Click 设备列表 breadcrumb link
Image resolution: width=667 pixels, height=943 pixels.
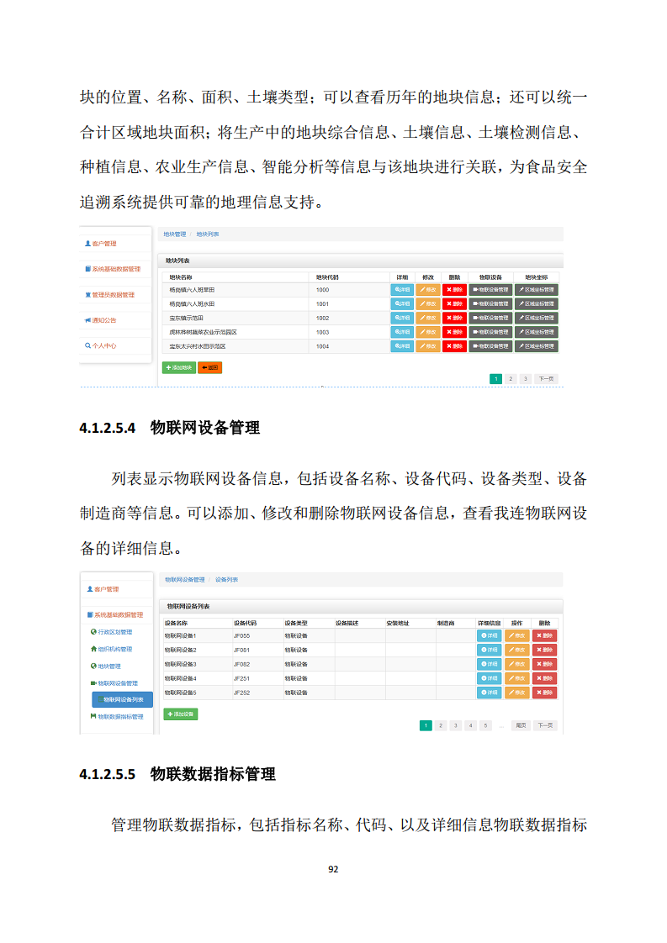[227, 580]
